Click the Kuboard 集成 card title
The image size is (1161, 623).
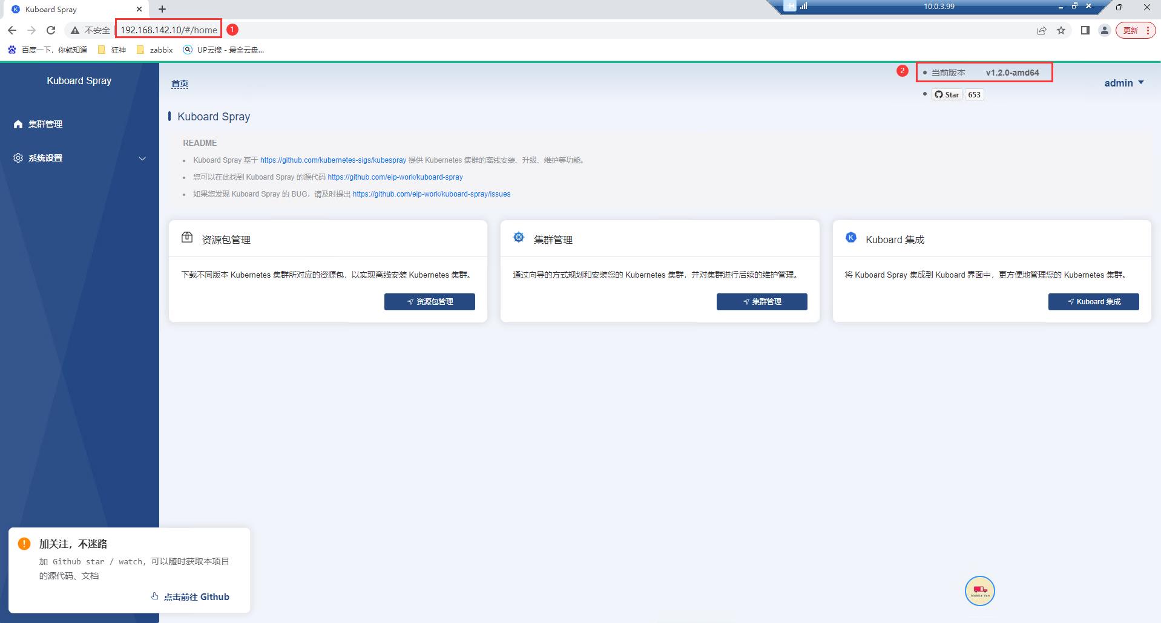(x=895, y=240)
